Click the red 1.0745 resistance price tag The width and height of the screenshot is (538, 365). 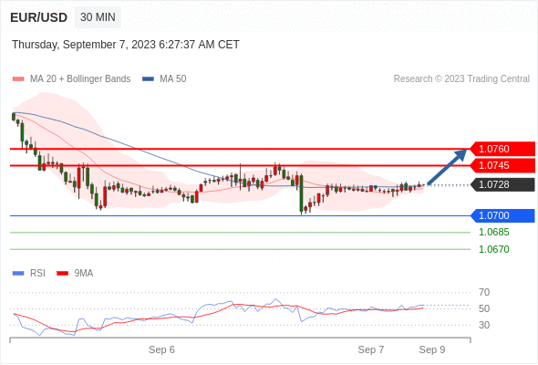pos(502,165)
